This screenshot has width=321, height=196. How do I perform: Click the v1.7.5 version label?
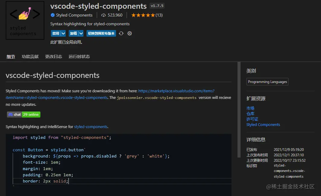[157, 6]
